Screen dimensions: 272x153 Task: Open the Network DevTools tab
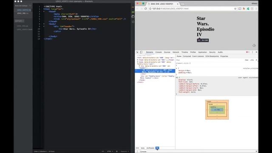pyautogui.click(x=176, y=52)
